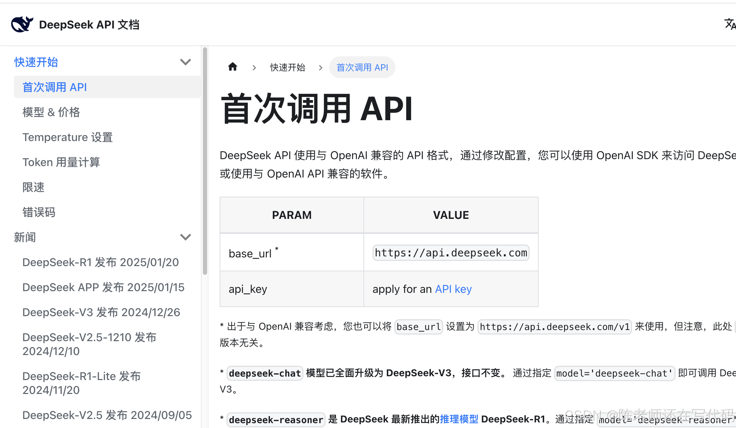Open Temperature 设置 page

[x=67, y=137]
